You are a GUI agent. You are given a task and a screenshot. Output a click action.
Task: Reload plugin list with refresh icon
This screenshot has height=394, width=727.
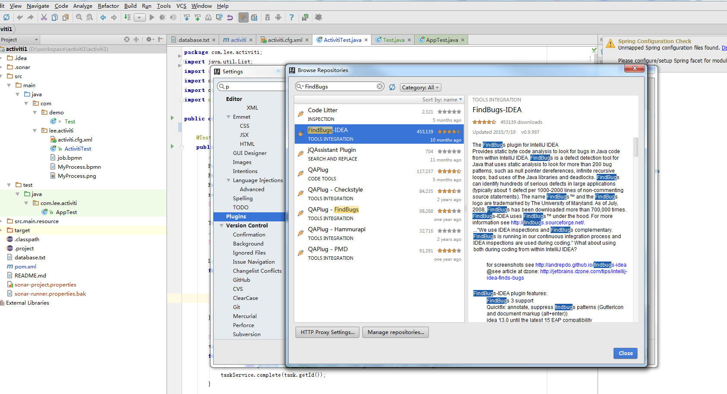392,87
